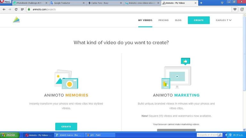
Task: Click 'Your browser cannot make marketing videos' text
Action: [176, 124]
